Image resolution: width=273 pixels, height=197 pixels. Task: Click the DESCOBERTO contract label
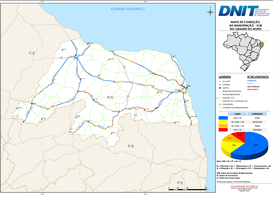point(253,89)
